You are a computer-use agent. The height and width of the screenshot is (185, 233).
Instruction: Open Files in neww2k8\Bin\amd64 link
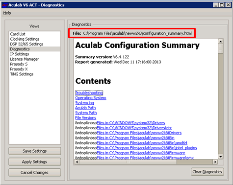(142, 143)
